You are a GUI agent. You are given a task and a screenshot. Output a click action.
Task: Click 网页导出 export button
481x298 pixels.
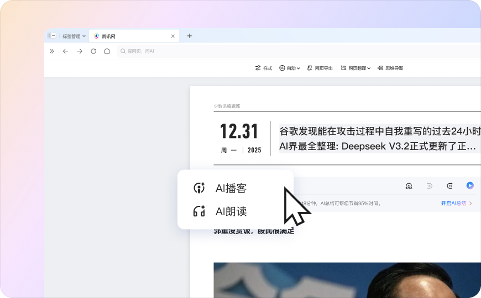point(320,68)
